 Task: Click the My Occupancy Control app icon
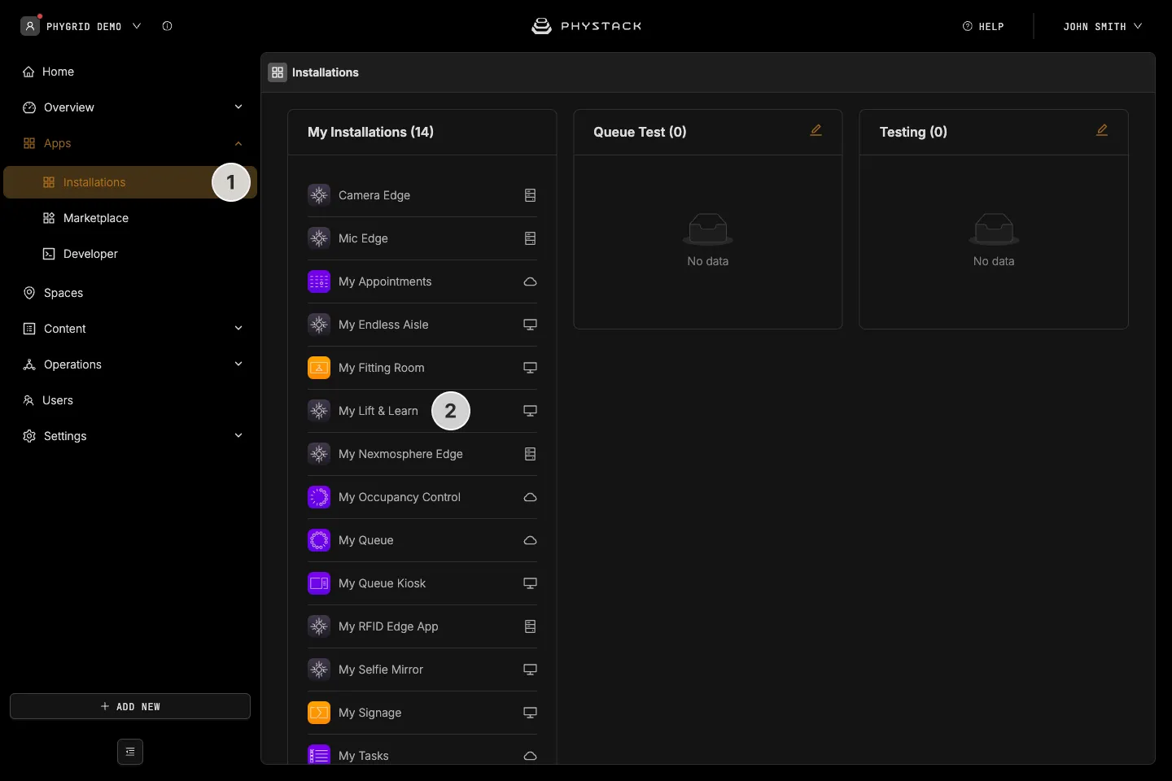[x=319, y=497]
